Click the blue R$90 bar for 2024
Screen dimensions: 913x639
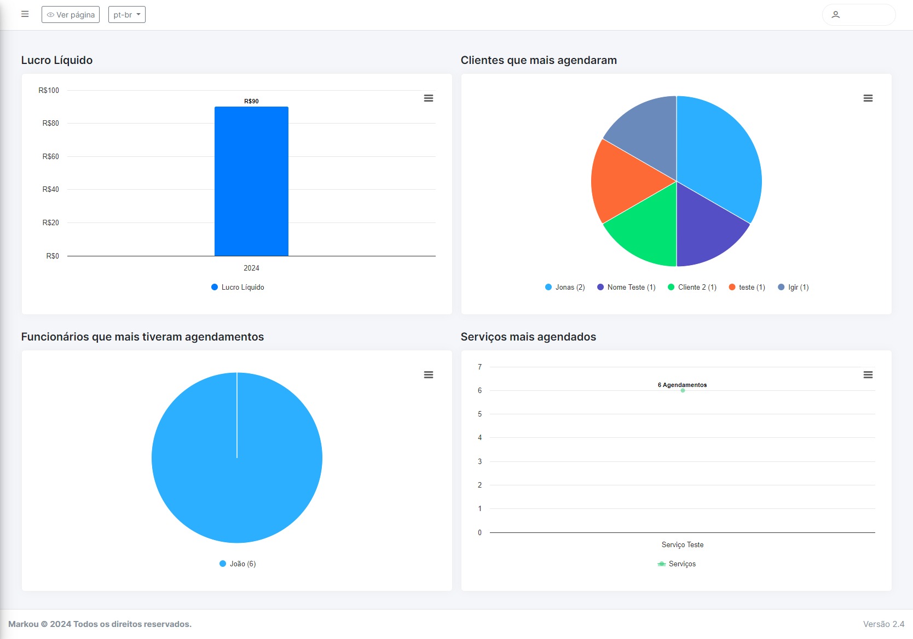[251, 181]
